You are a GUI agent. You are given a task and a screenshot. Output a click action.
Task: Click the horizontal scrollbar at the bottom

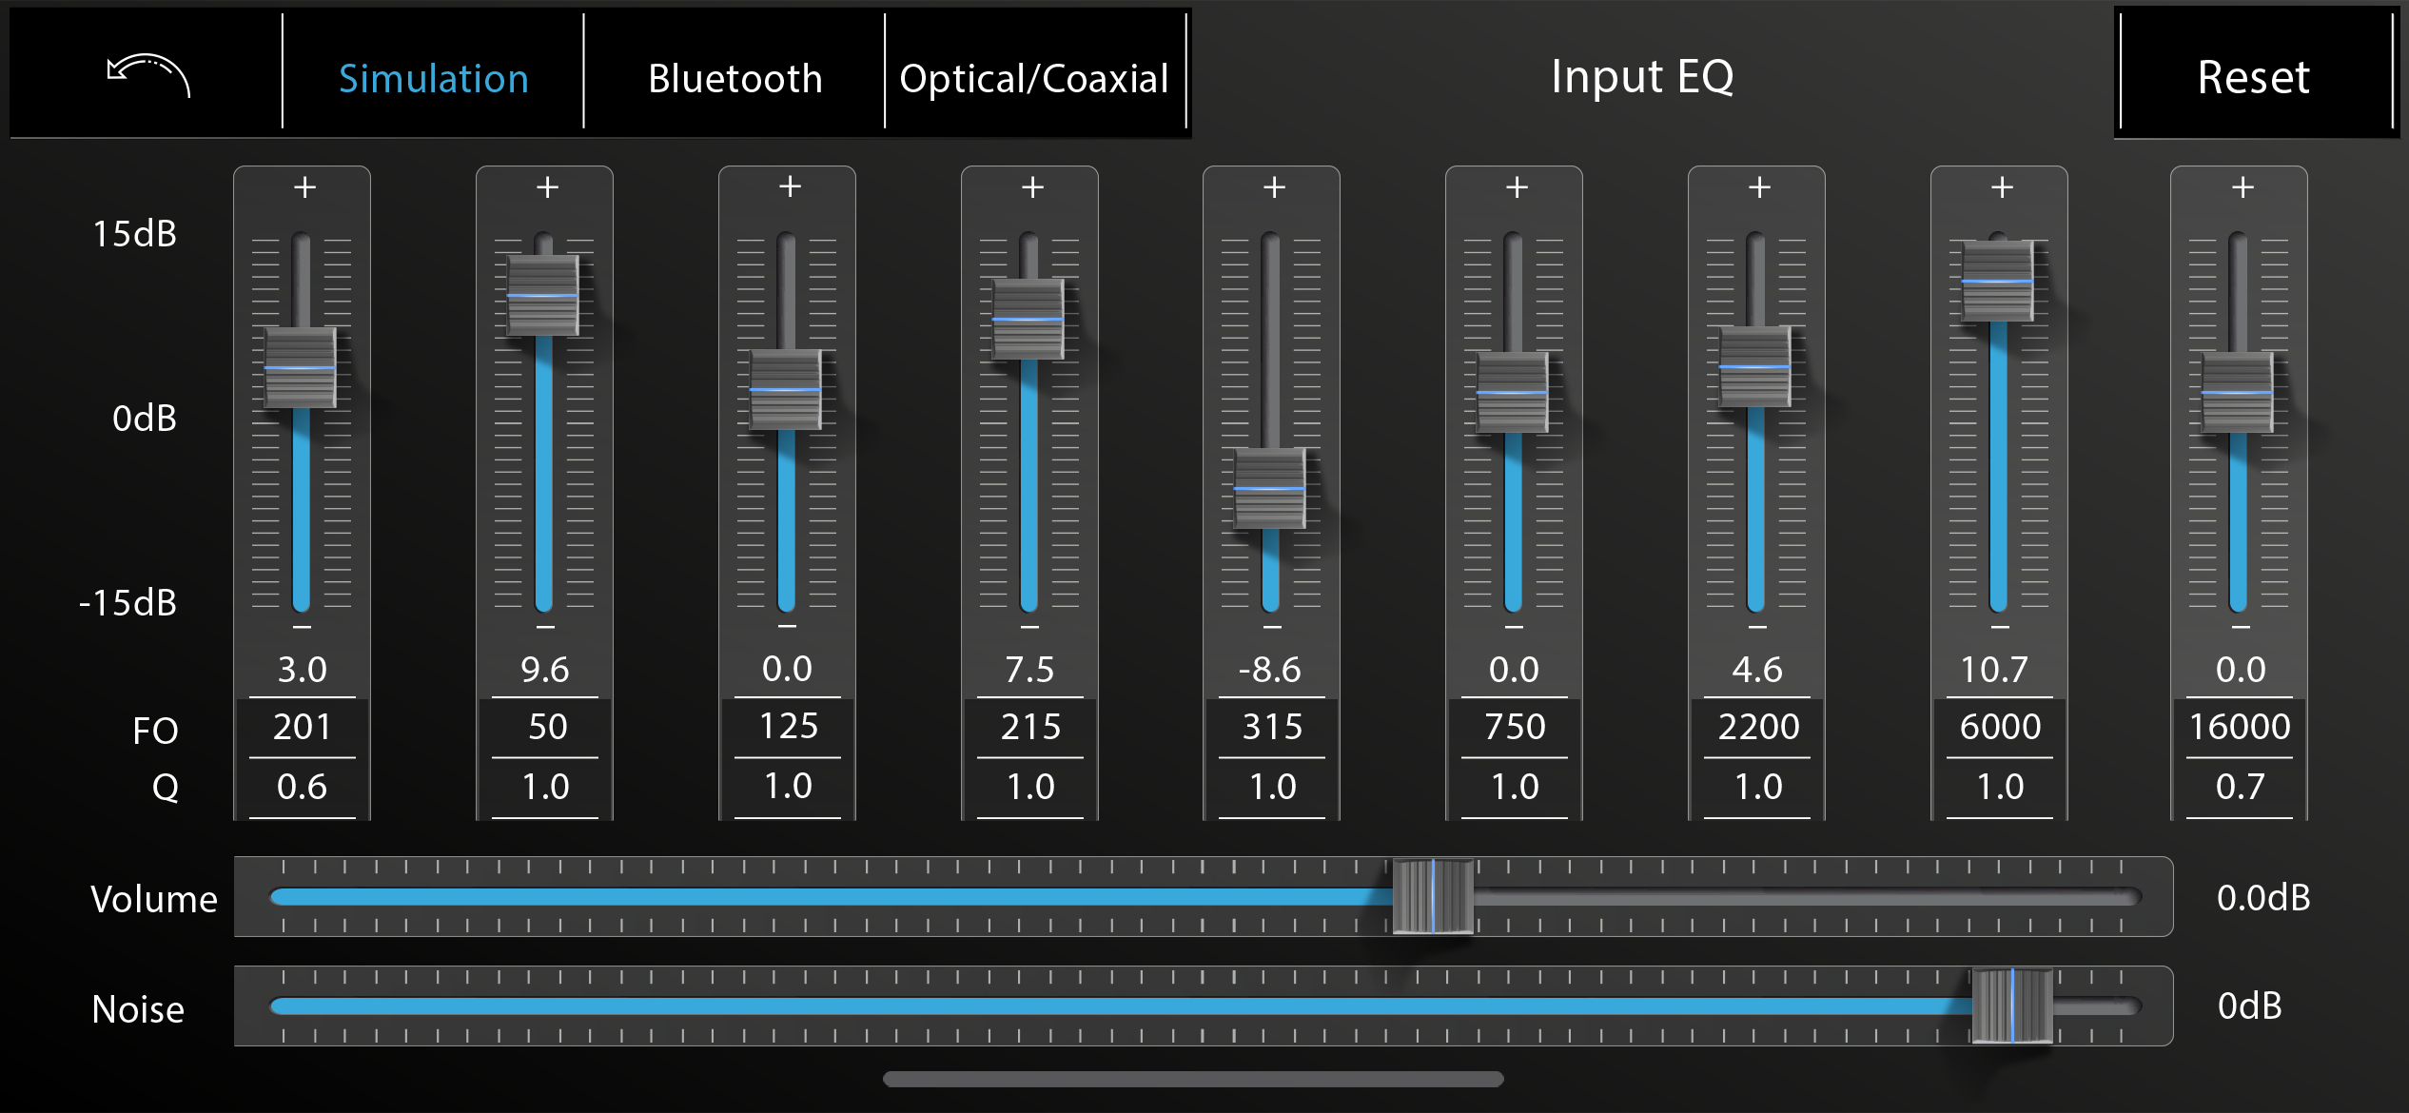pyautogui.click(x=1193, y=1079)
